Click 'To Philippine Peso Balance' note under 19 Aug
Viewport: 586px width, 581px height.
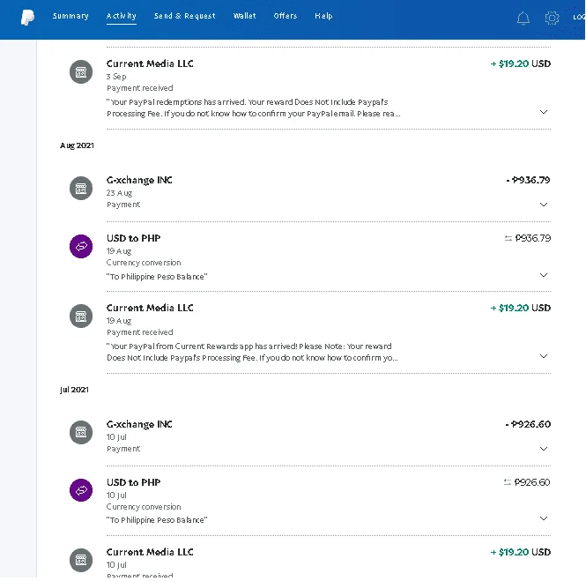coord(157,277)
